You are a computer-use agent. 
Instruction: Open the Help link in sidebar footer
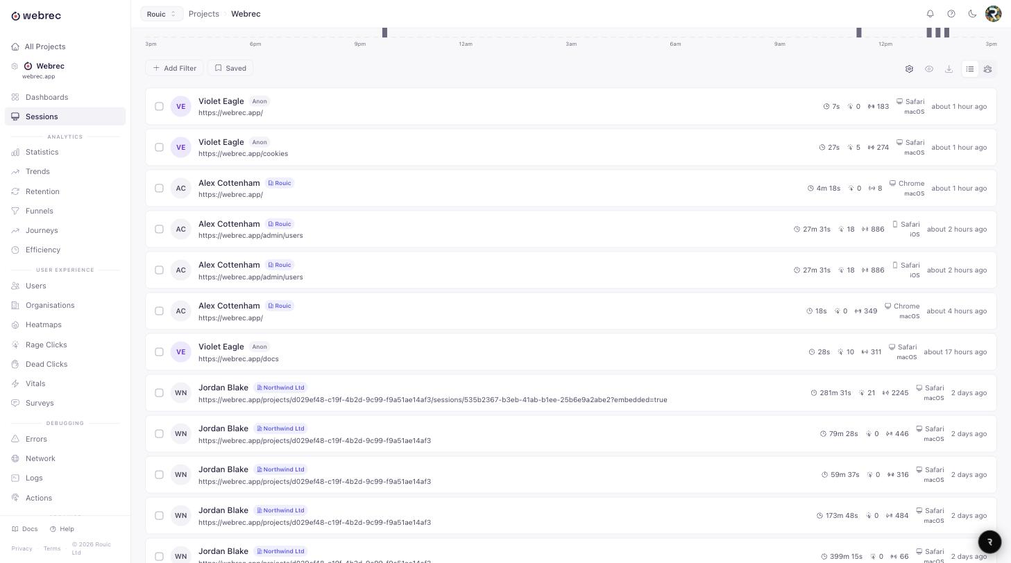[62, 529]
